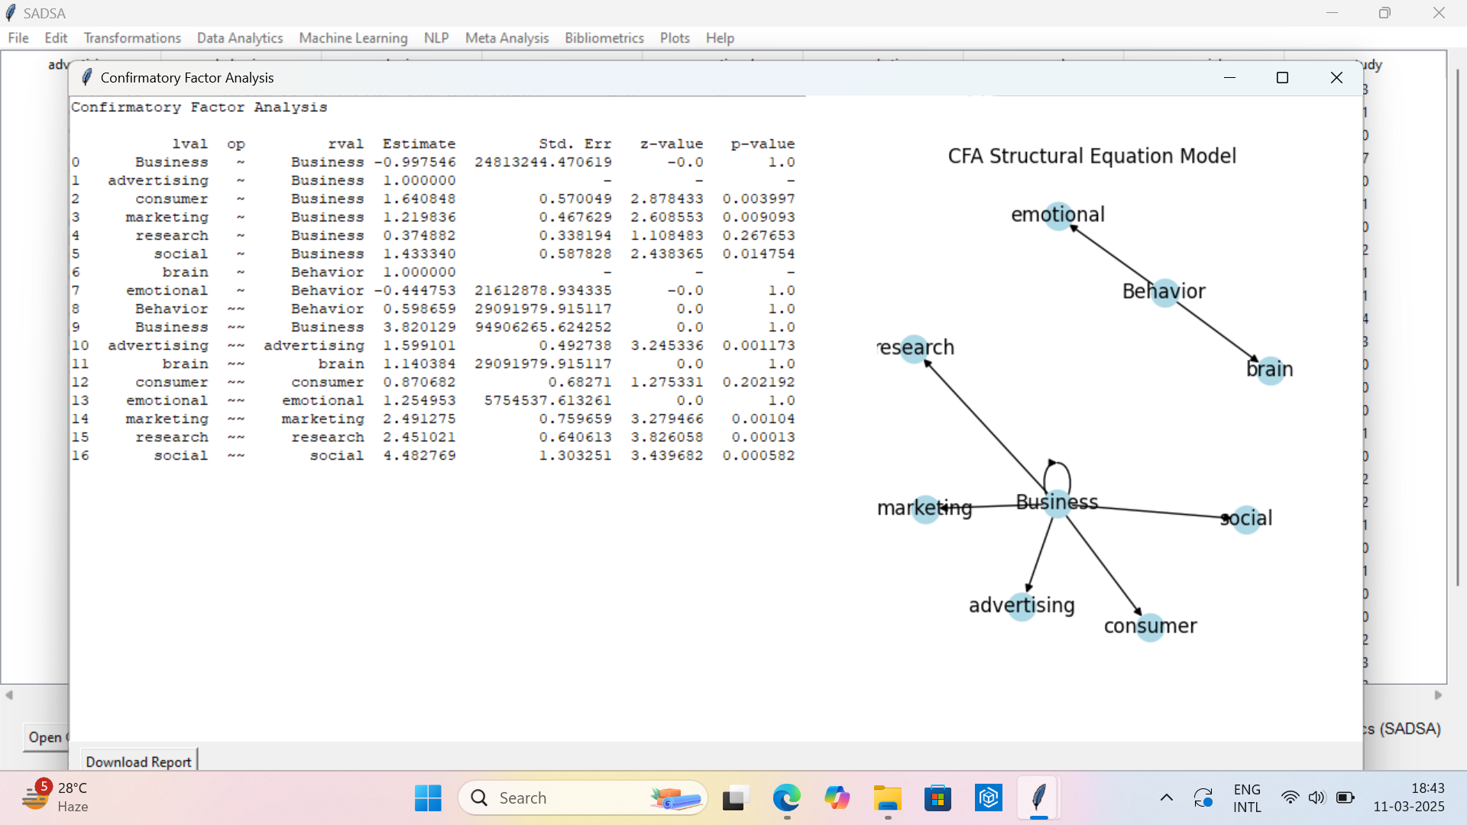The image size is (1467, 825).
Task: Open the Meta Analysis menu
Action: (507, 38)
